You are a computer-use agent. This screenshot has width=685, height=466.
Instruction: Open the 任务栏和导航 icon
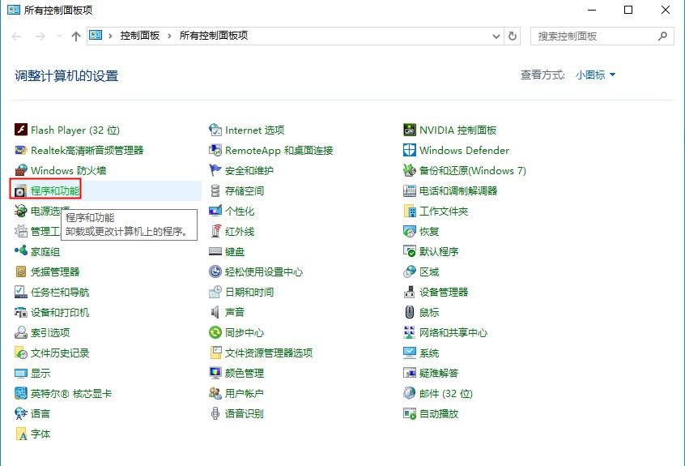(x=20, y=292)
